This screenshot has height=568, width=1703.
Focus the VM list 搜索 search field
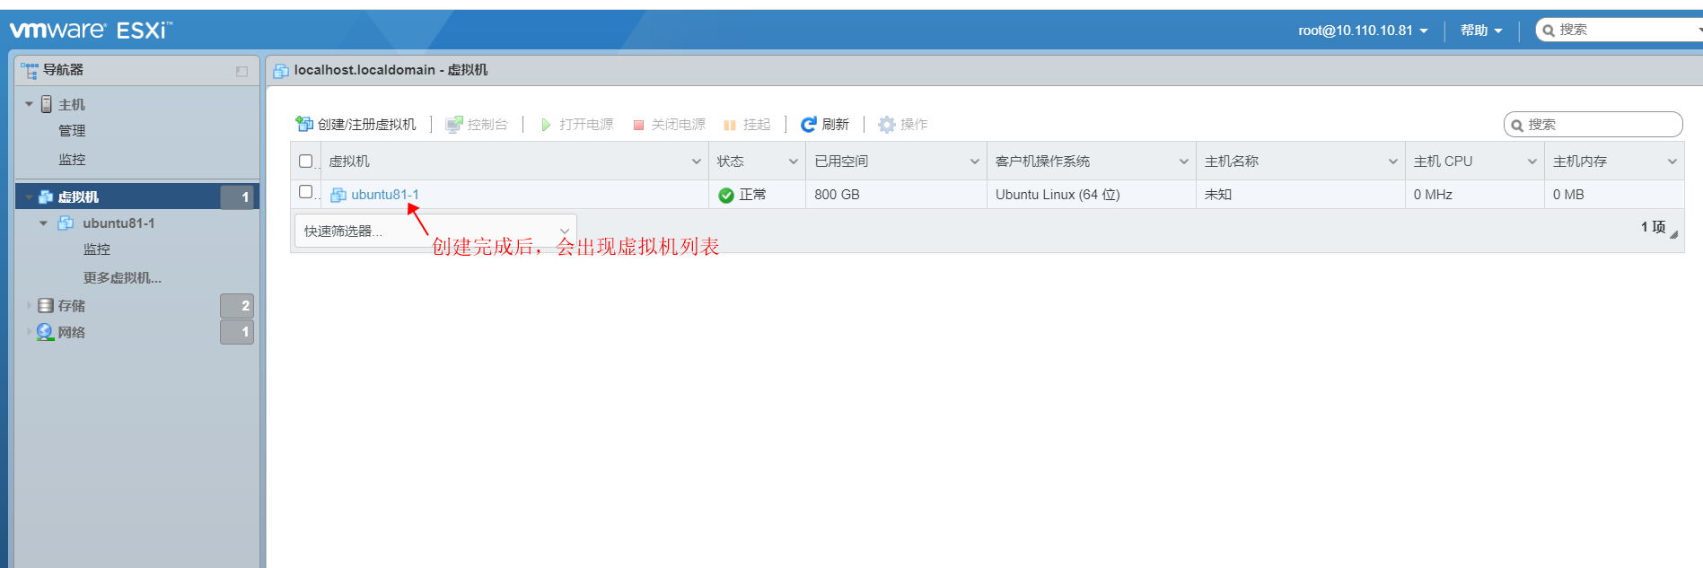pyautogui.click(x=1593, y=125)
